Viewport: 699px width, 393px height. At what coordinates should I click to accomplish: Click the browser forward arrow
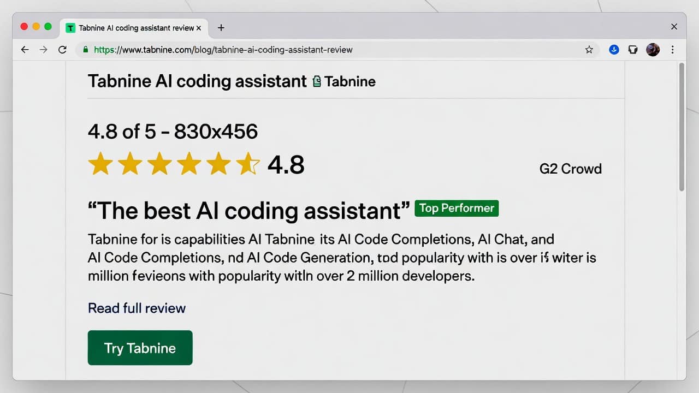click(43, 50)
